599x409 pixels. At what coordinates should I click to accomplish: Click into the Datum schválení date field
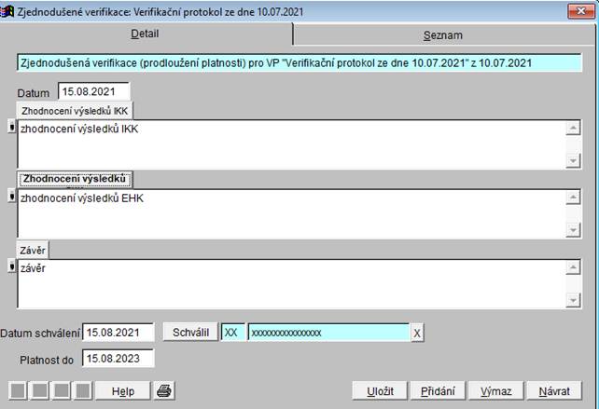point(118,333)
